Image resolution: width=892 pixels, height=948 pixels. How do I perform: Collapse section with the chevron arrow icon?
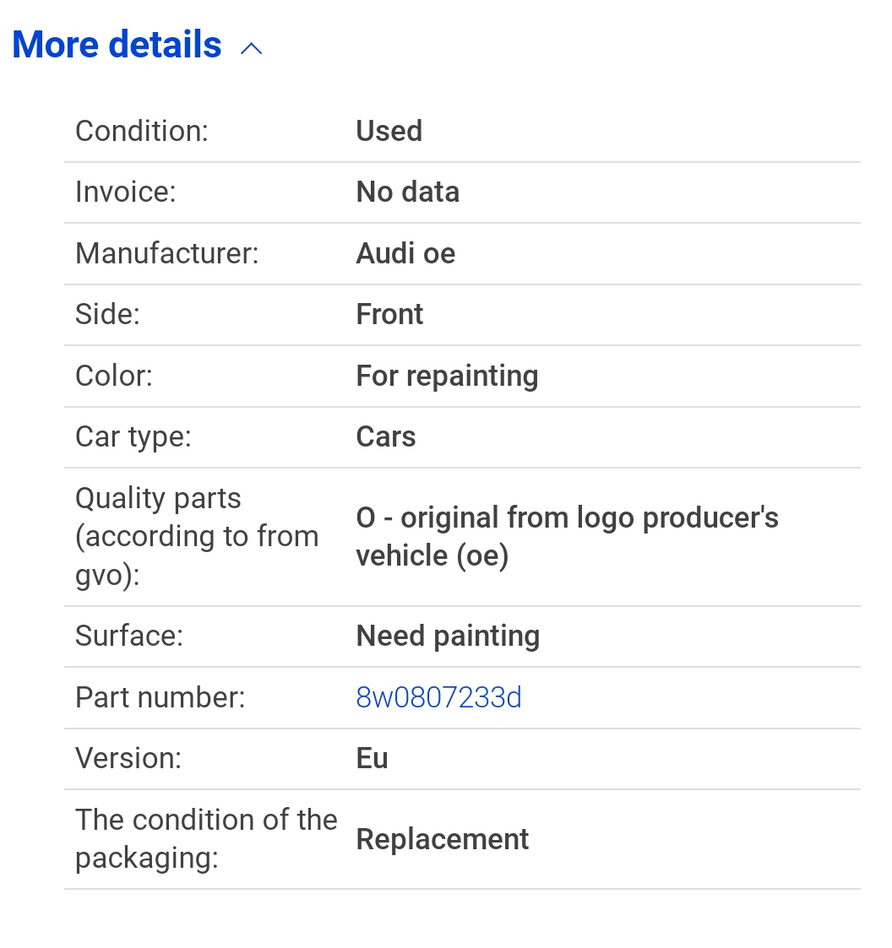pos(251,48)
